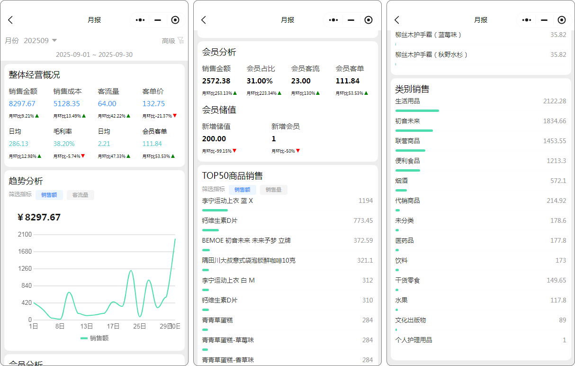Open the three-dot menu in middle panel
This screenshot has width=575, height=366.
coord(333,20)
